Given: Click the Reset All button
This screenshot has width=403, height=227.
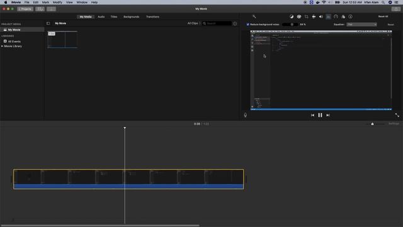Looking at the screenshot, I should point(383,16).
